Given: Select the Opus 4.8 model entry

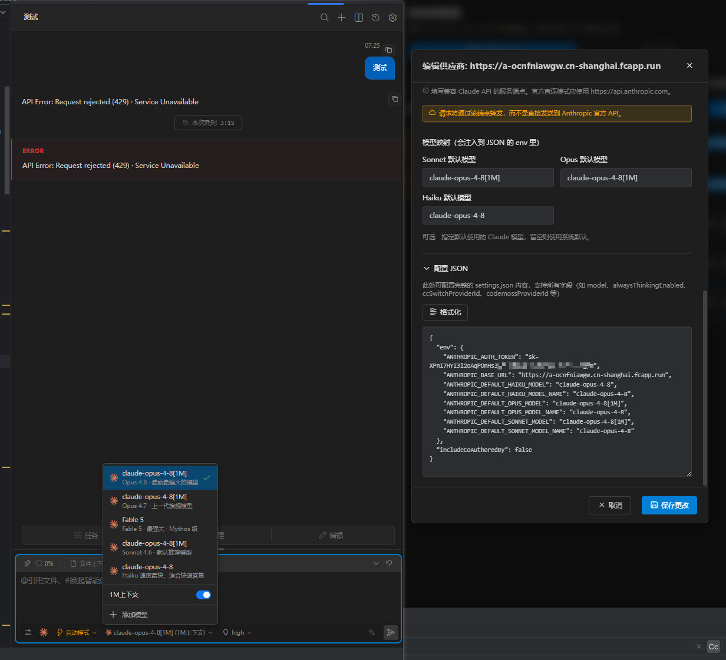Looking at the screenshot, I should click(160, 477).
